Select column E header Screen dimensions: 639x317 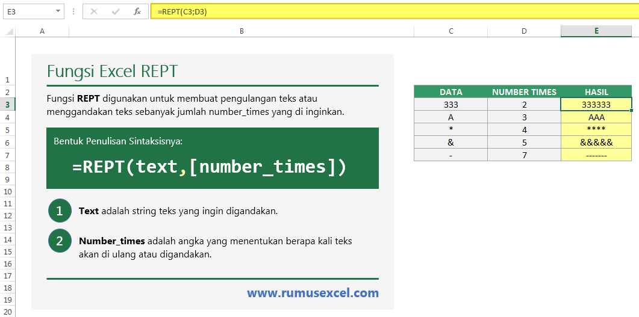pos(596,31)
